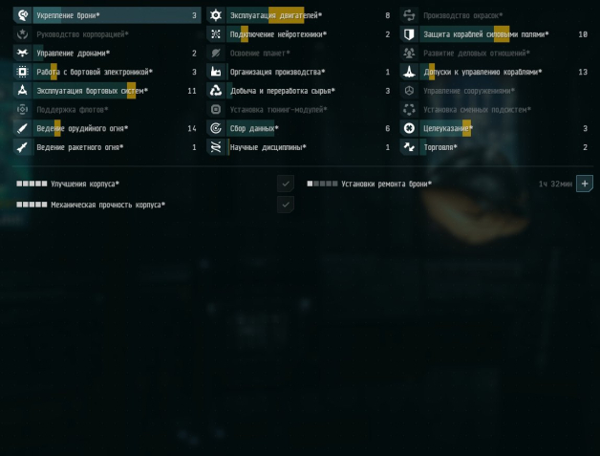Expand the Допуски к управлению кораблями group
This screenshot has width=600, height=456.
point(494,72)
